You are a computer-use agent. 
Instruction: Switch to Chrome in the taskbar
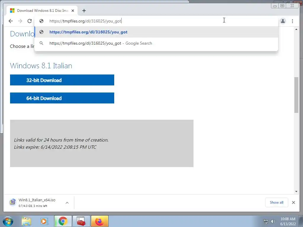[x=63, y=221]
